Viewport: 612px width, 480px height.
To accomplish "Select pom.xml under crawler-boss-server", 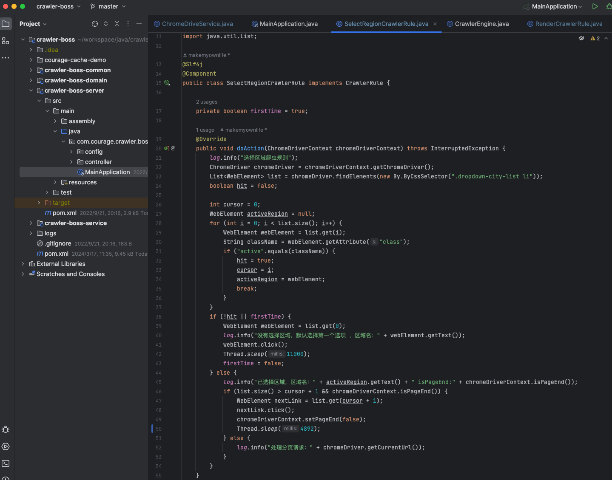I will coord(65,213).
